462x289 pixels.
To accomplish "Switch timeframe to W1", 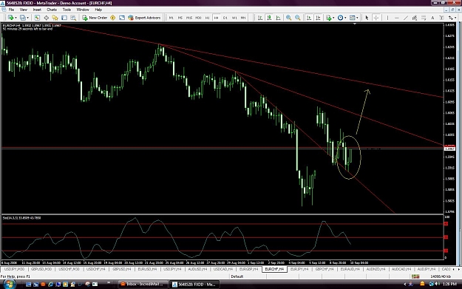I will coord(234,18).
